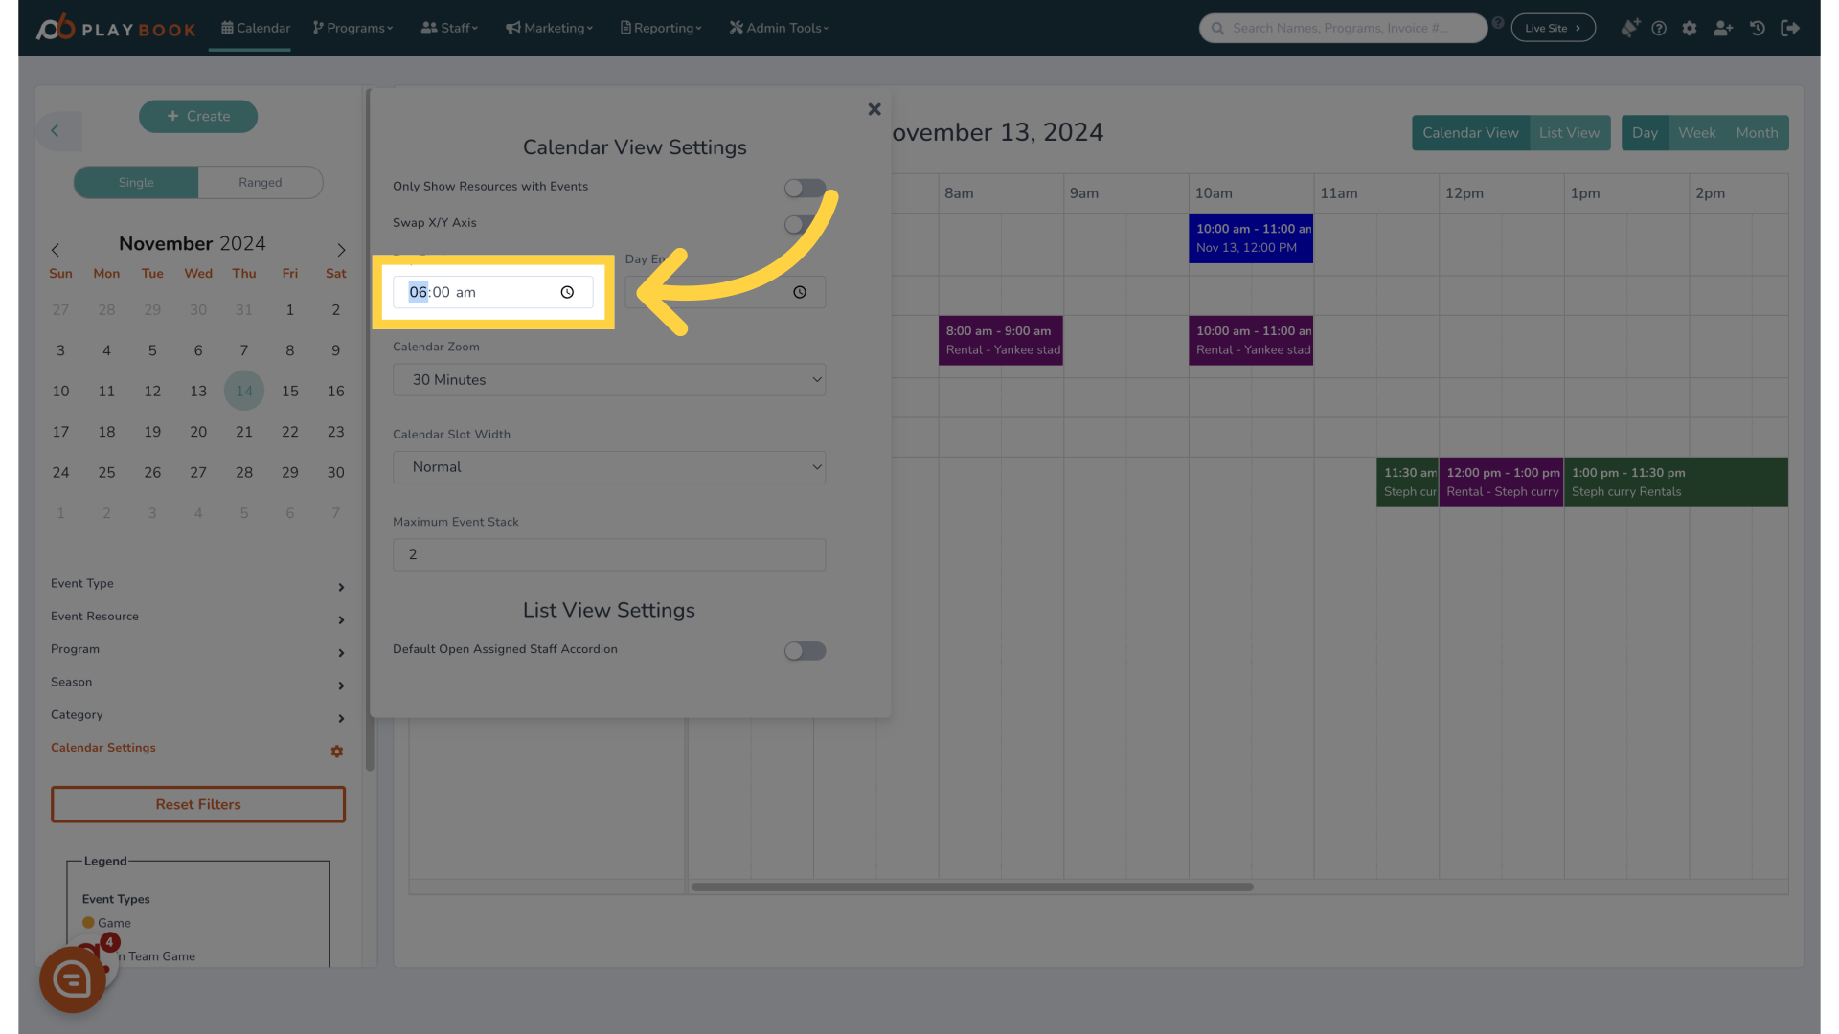
Task: Click the Create button
Action: pyautogui.click(x=198, y=115)
